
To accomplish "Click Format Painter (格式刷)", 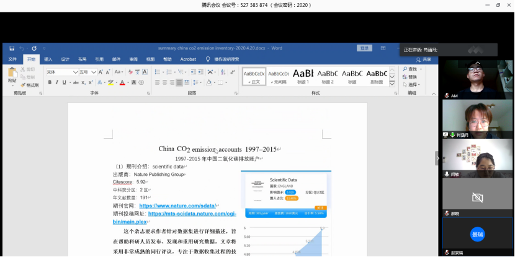I will pyautogui.click(x=30, y=85).
